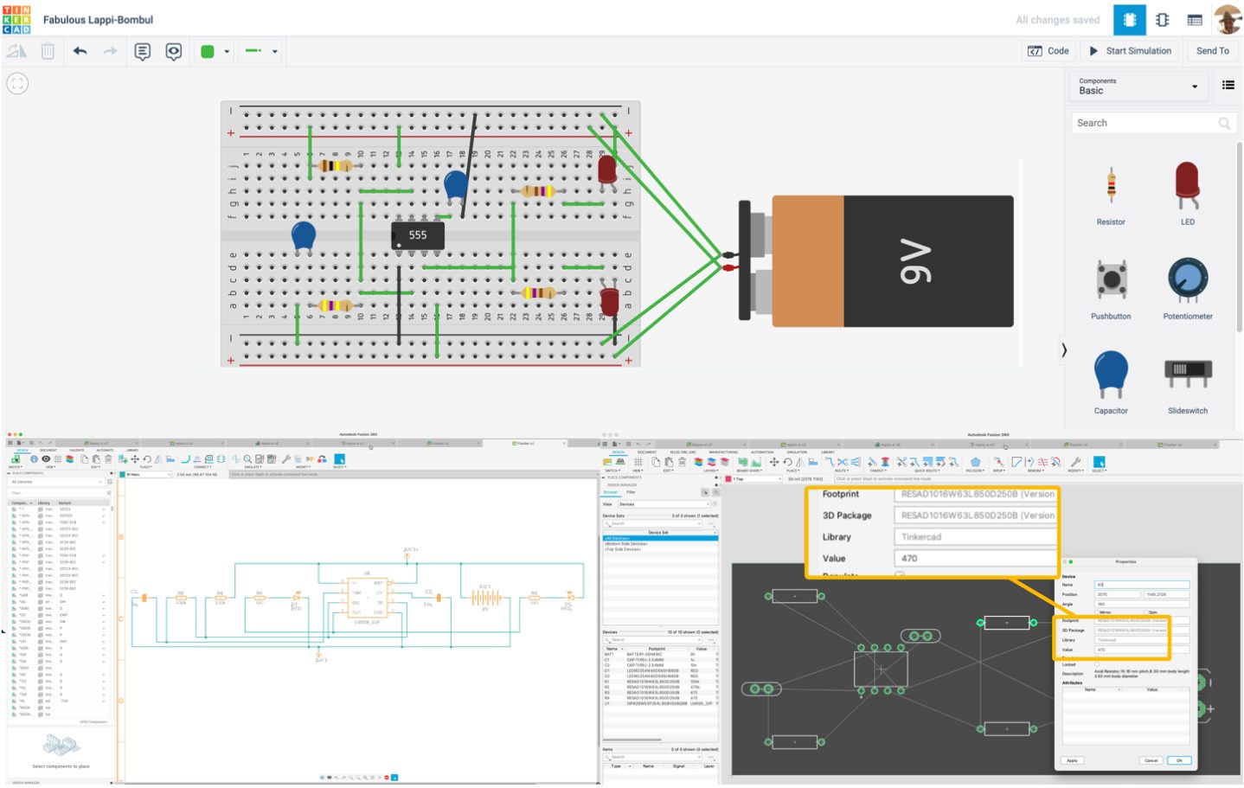This screenshot has height=788, width=1244.
Task: Check the Locked checkbox in Properties
Action: [1098, 664]
